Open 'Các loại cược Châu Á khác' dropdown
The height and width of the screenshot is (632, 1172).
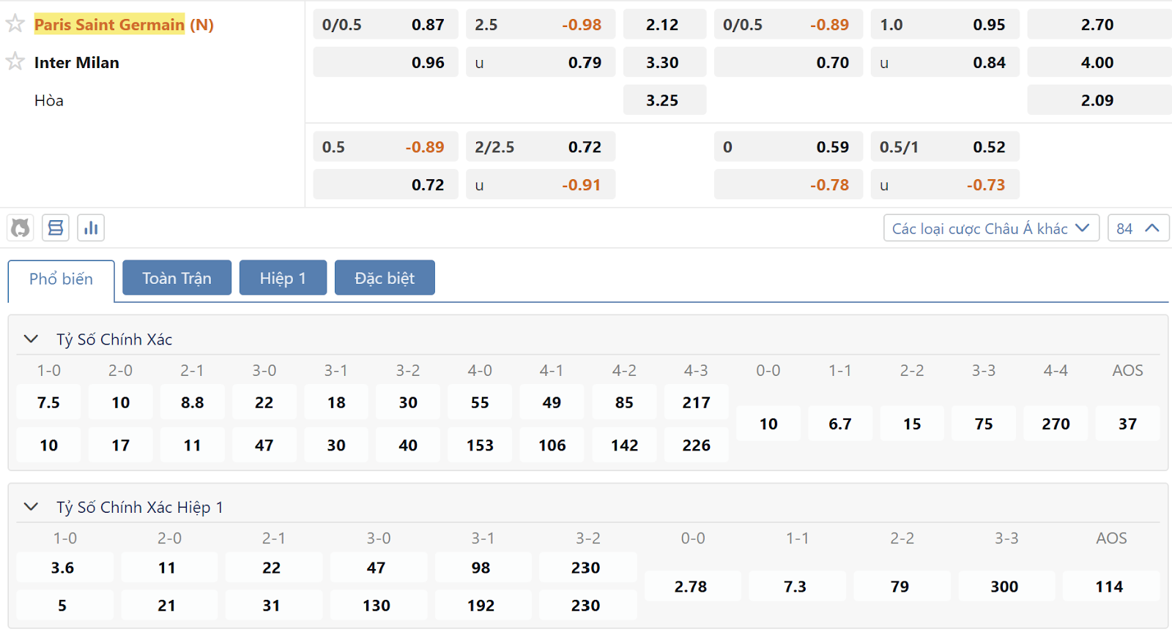[991, 228]
